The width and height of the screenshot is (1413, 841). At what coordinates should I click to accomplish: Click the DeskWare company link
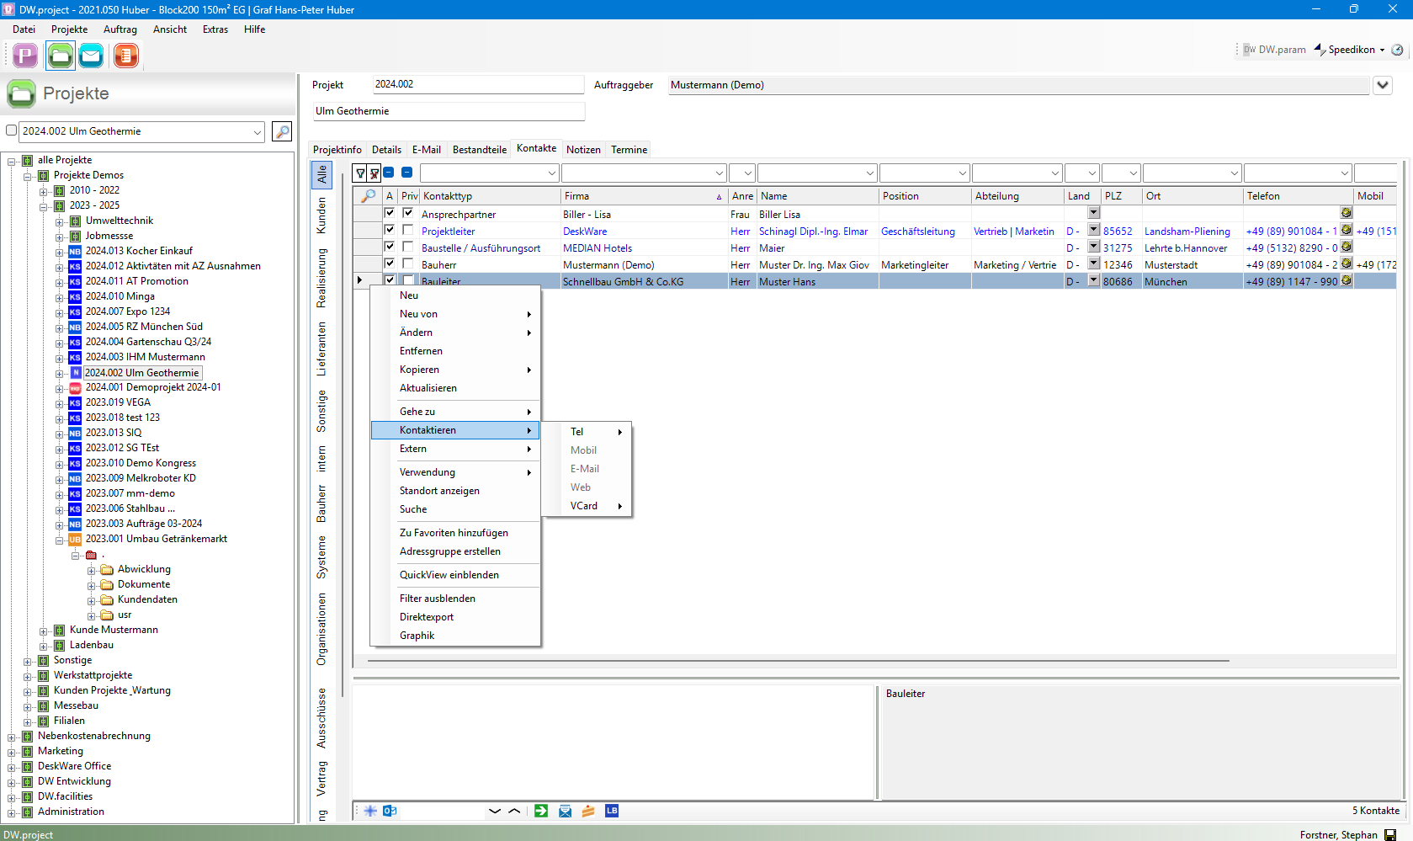point(585,232)
